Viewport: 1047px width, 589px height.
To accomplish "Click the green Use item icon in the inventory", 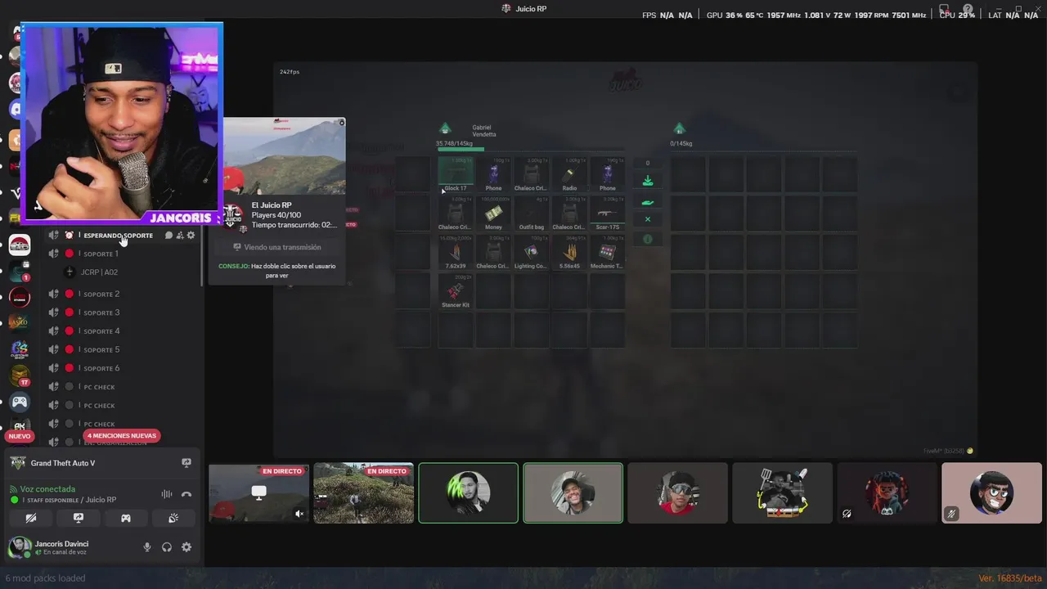I will (x=648, y=181).
